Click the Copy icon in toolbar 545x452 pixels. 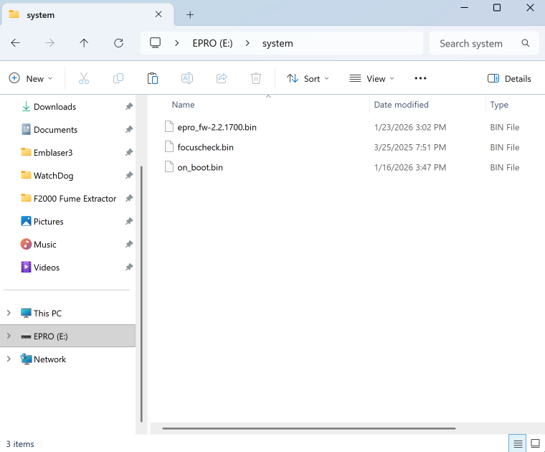pyautogui.click(x=118, y=78)
